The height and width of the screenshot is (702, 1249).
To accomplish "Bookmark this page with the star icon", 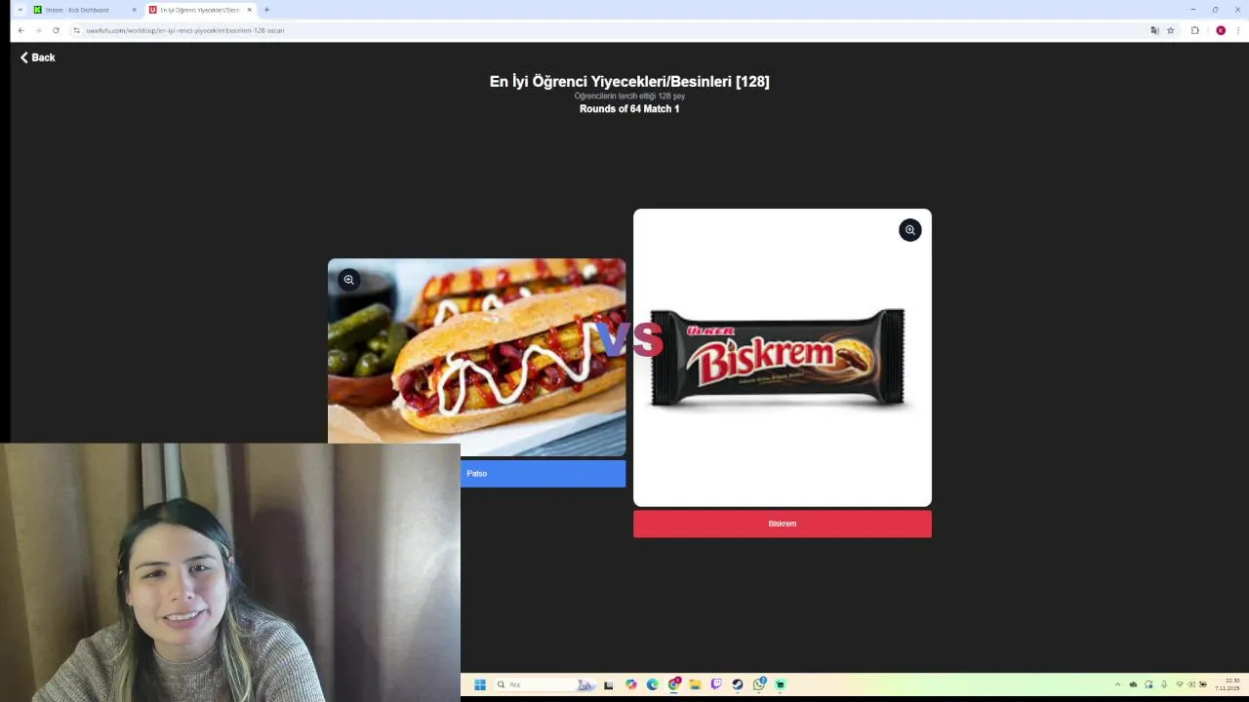I will pyautogui.click(x=1171, y=30).
